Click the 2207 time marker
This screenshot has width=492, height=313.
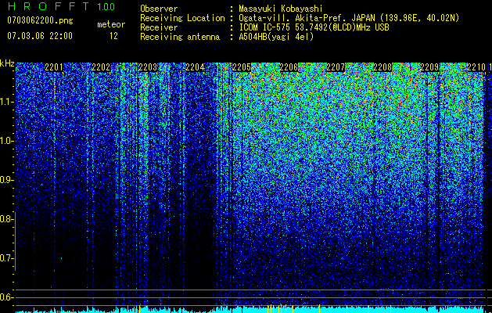click(336, 67)
